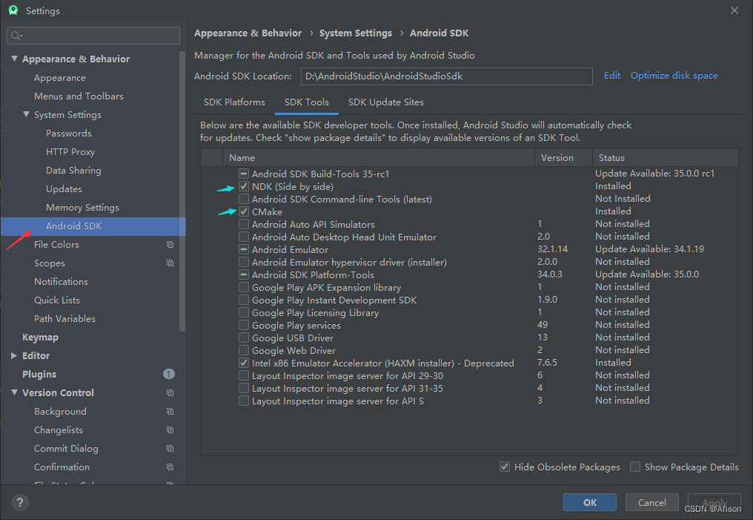Click project-level icon next to Commit Dialog

[170, 448]
